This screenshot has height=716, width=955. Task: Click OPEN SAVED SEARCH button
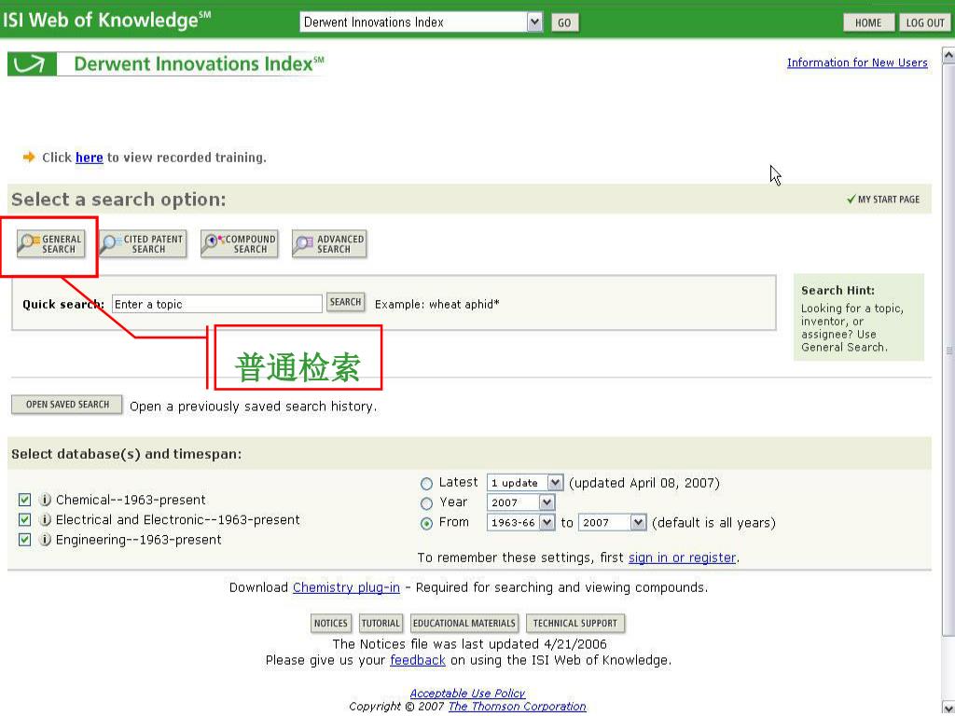(x=67, y=405)
